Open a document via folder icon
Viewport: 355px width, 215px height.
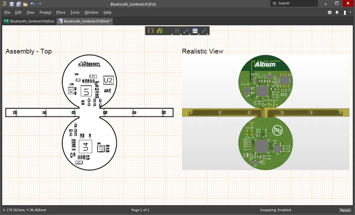coord(25,4)
